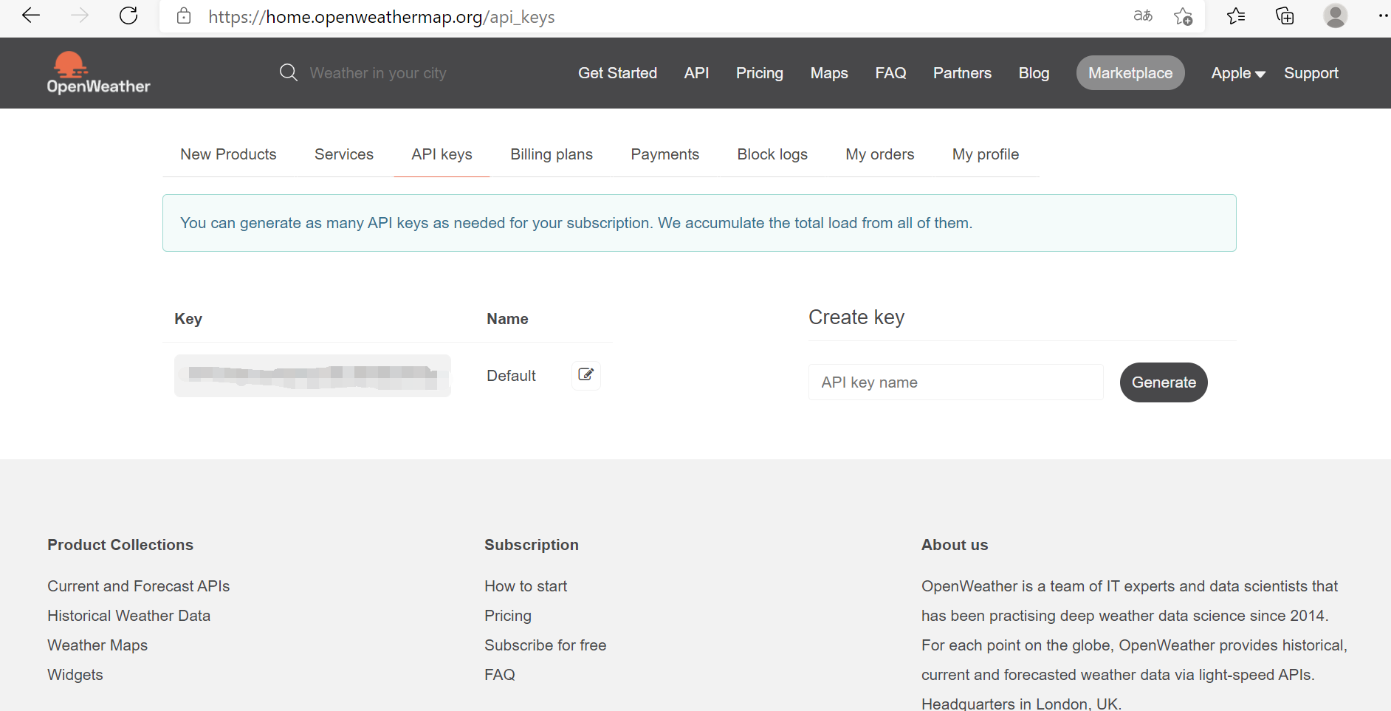Click the Key column header
1391x711 pixels.
[x=188, y=319]
